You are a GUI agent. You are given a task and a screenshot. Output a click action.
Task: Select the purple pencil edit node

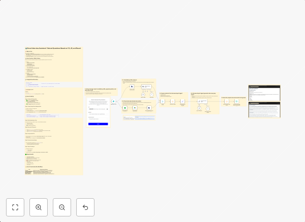(182, 101)
